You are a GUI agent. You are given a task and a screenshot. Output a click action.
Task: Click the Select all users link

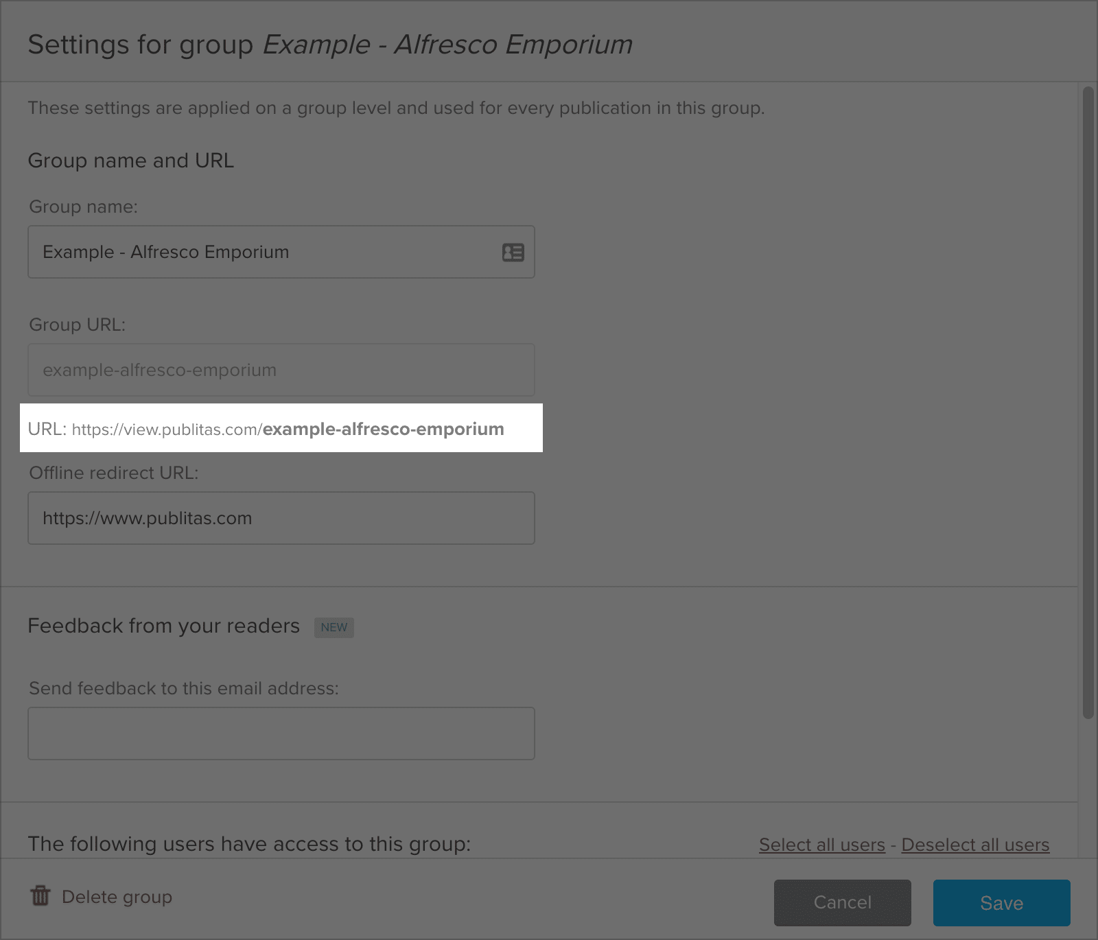(x=821, y=845)
